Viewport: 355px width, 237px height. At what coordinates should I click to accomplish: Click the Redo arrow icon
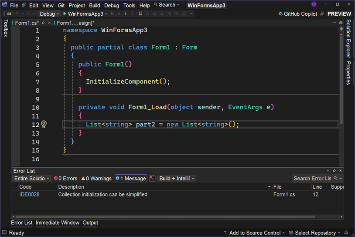click(28, 14)
